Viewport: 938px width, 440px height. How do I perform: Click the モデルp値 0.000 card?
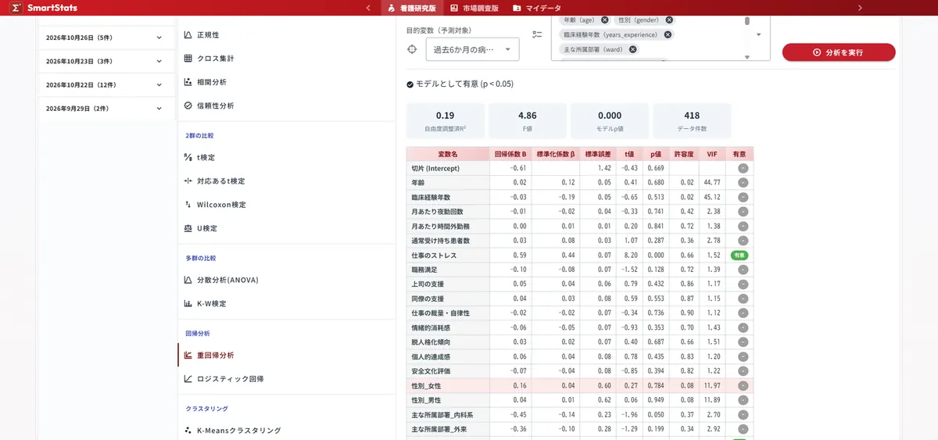point(610,121)
